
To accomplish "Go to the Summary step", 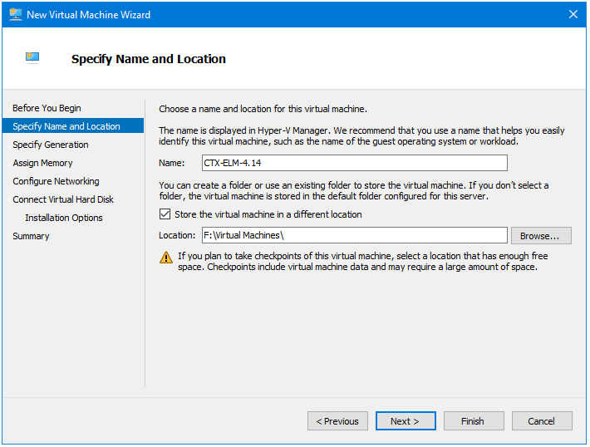I will pyautogui.click(x=31, y=236).
